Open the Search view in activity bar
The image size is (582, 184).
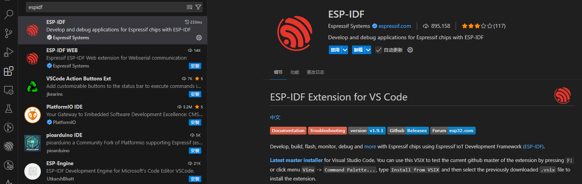coord(9,15)
